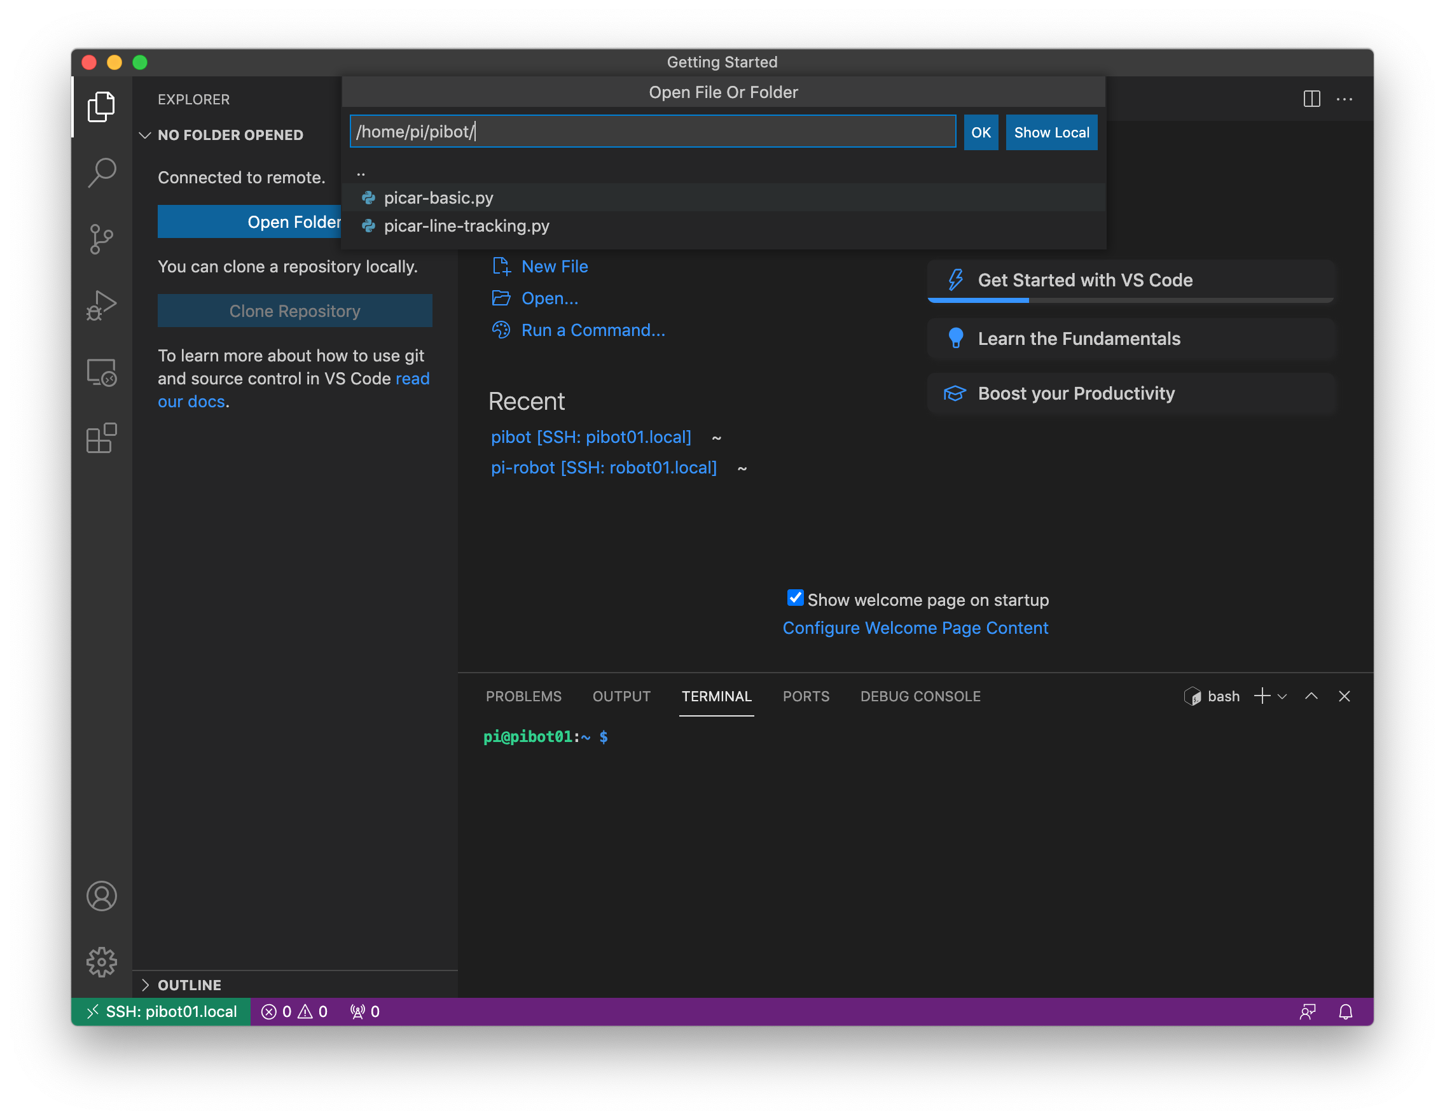Screen dimensions: 1445x1120
Task: Switch to the Problems tab
Action: (523, 696)
